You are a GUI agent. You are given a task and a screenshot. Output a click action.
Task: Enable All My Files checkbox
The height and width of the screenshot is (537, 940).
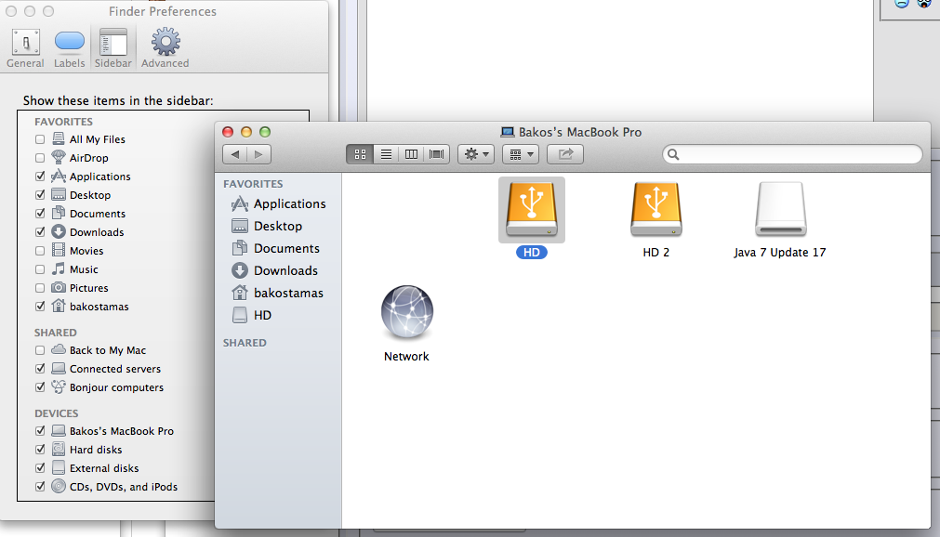(x=40, y=139)
